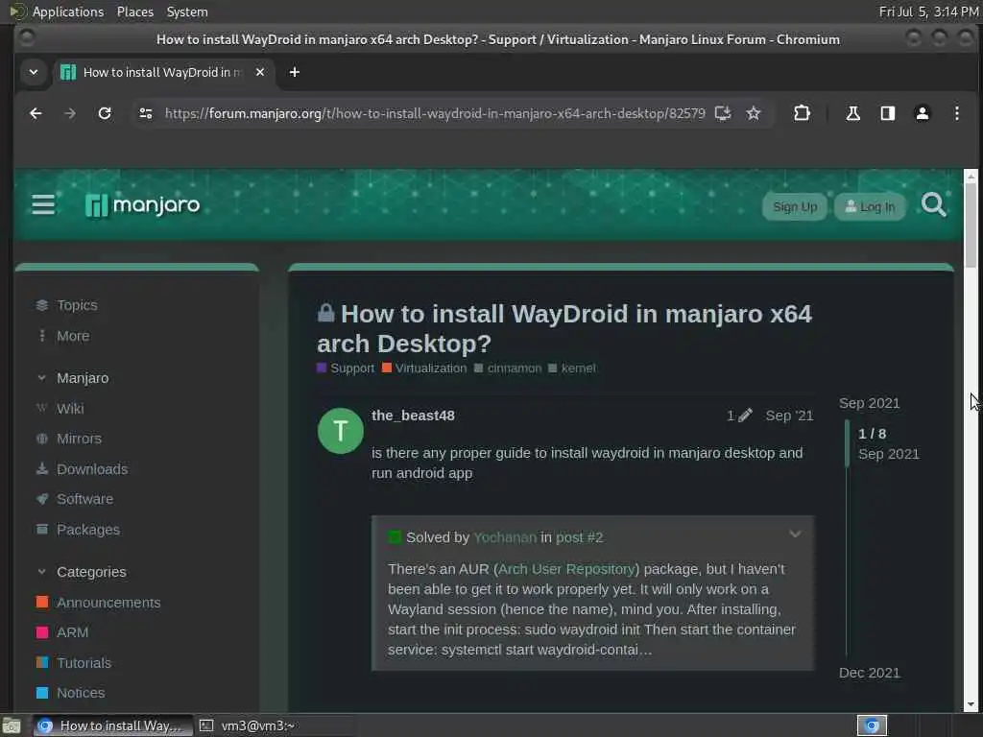The width and height of the screenshot is (983, 737).
Task: Select the How to install WayDroid tab
Action: click(164, 72)
